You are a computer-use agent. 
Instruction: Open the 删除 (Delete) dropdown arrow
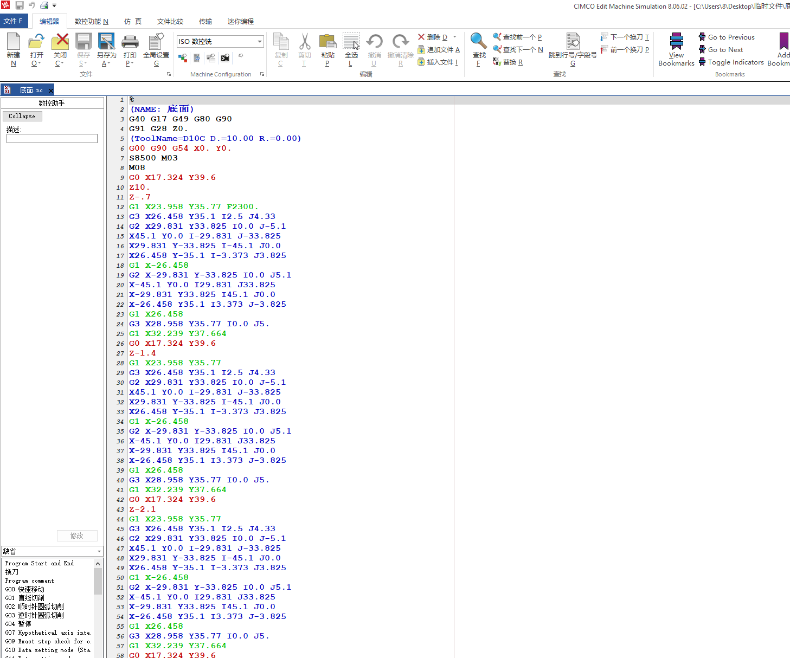[455, 37]
